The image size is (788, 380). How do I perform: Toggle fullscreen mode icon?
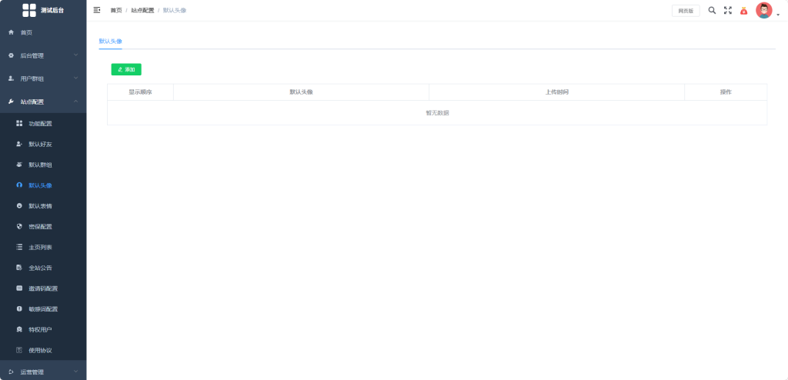point(728,10)
